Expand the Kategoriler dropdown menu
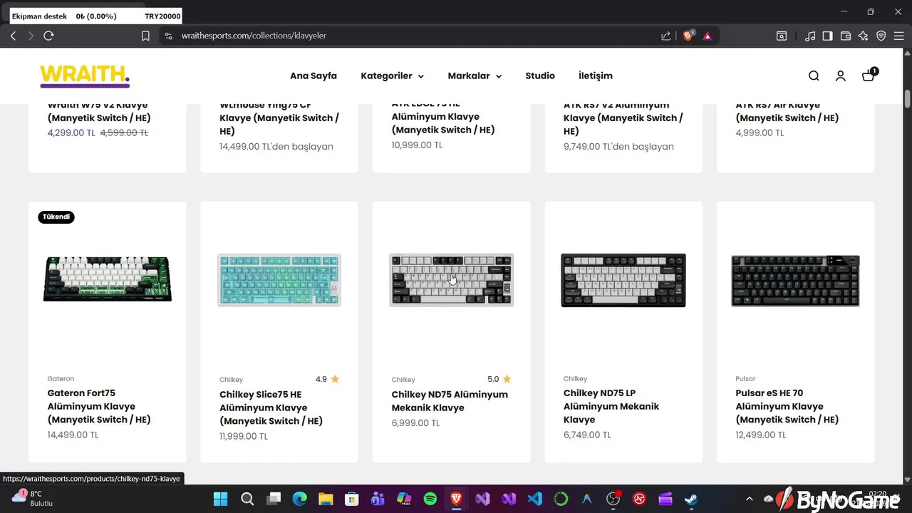Screen dimensions: 912x513 point(393,76)
